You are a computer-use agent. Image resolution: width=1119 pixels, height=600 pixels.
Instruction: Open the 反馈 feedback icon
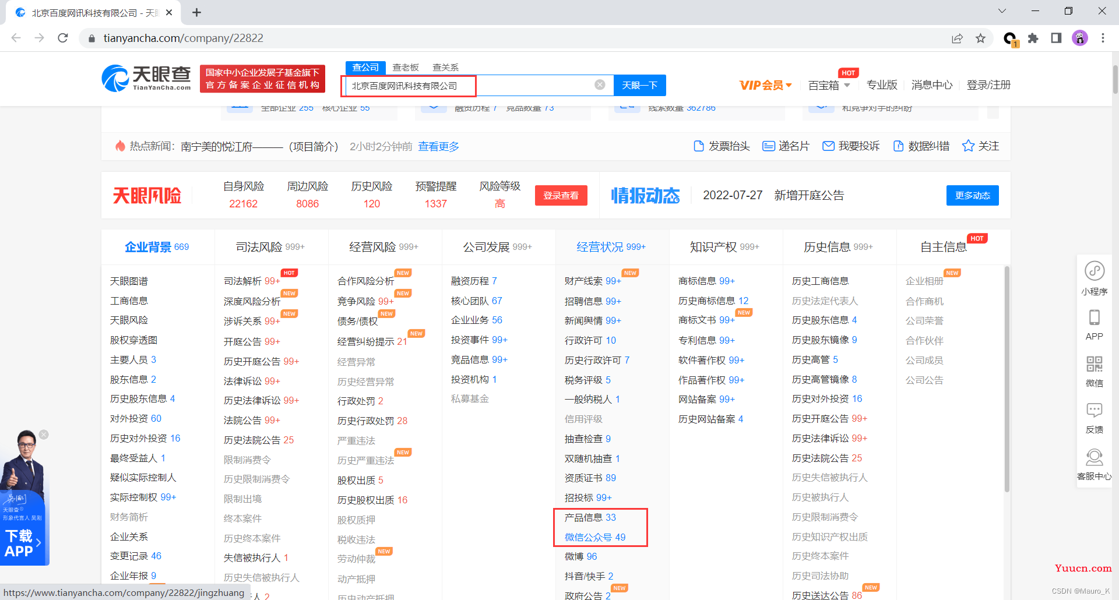[x=1095, y=410]
